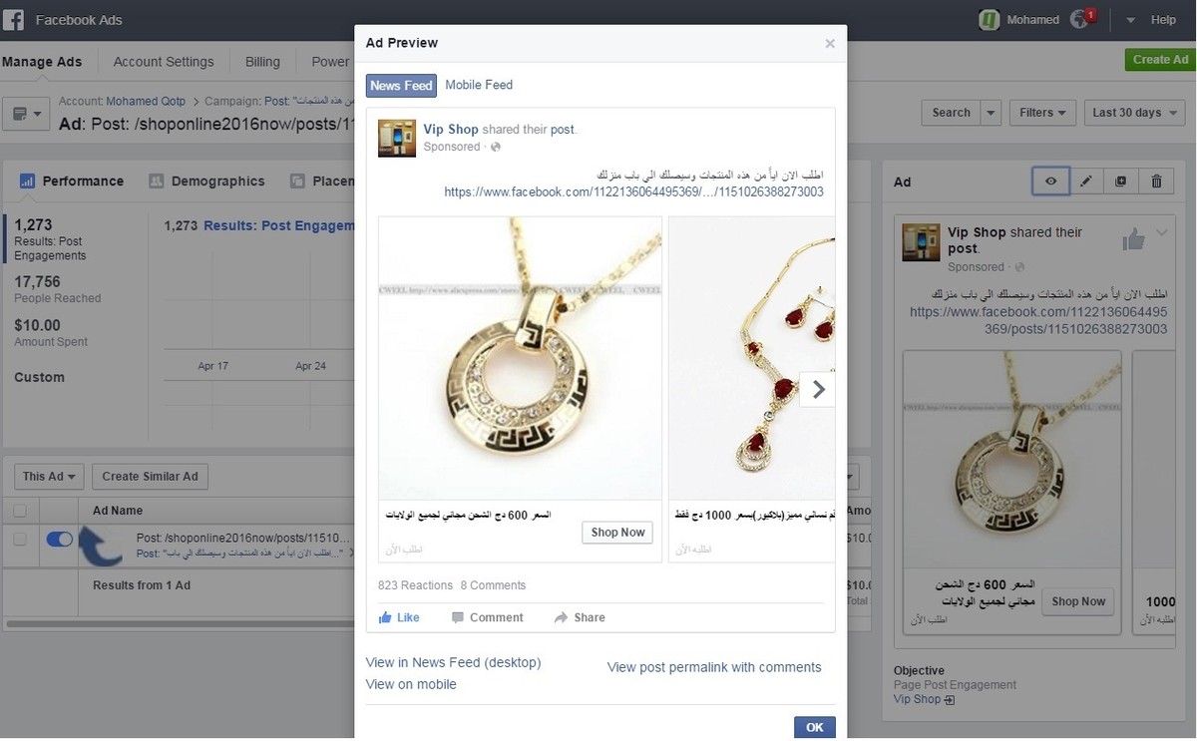Open the account menu arrow beside Help
Screen dimensions: 1197x741
coord(1131,20)
